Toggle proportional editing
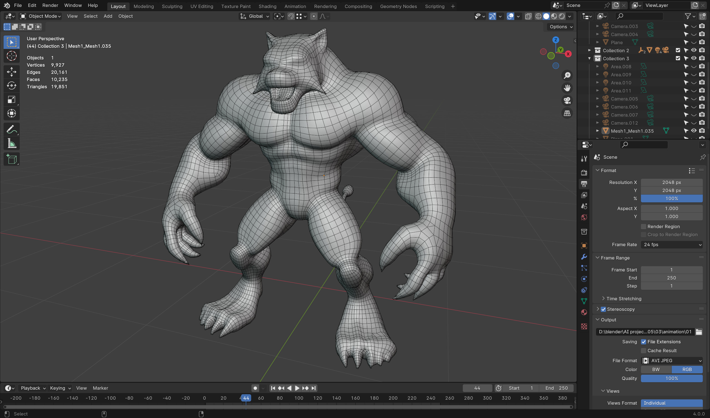The width and height of the screenshot is (710, 418). click(x=314, y=16)
